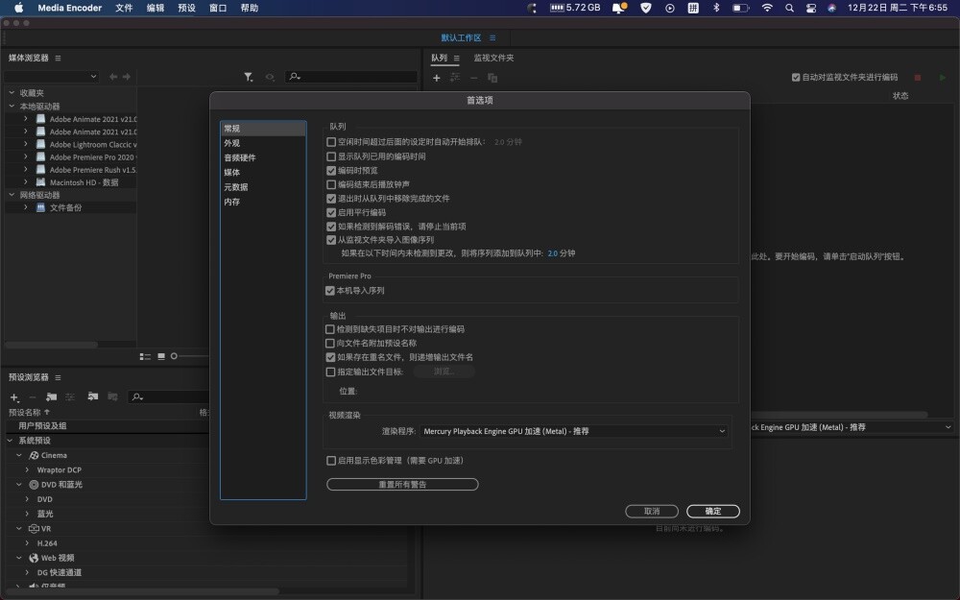Click the delete preset minus icon

(33, 397)
